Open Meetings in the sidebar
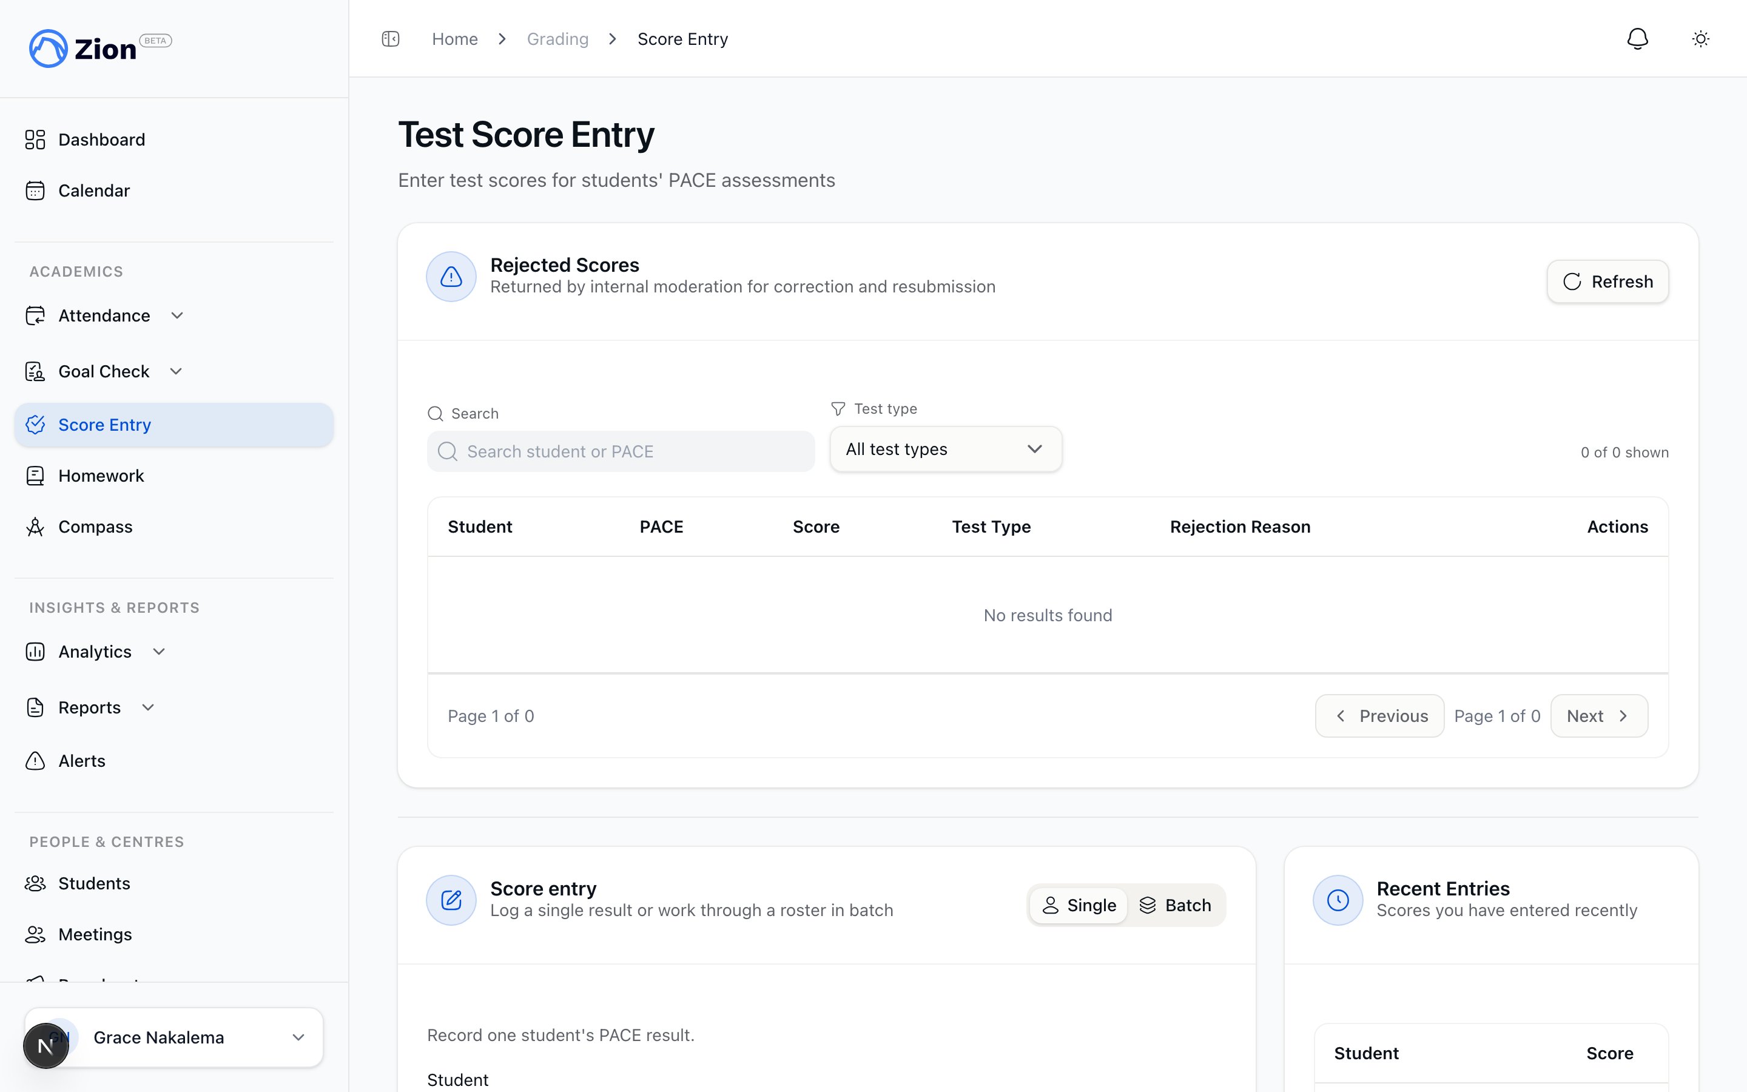The width and height of the screenshot is (1747, 1092). [x=174, y=934]
